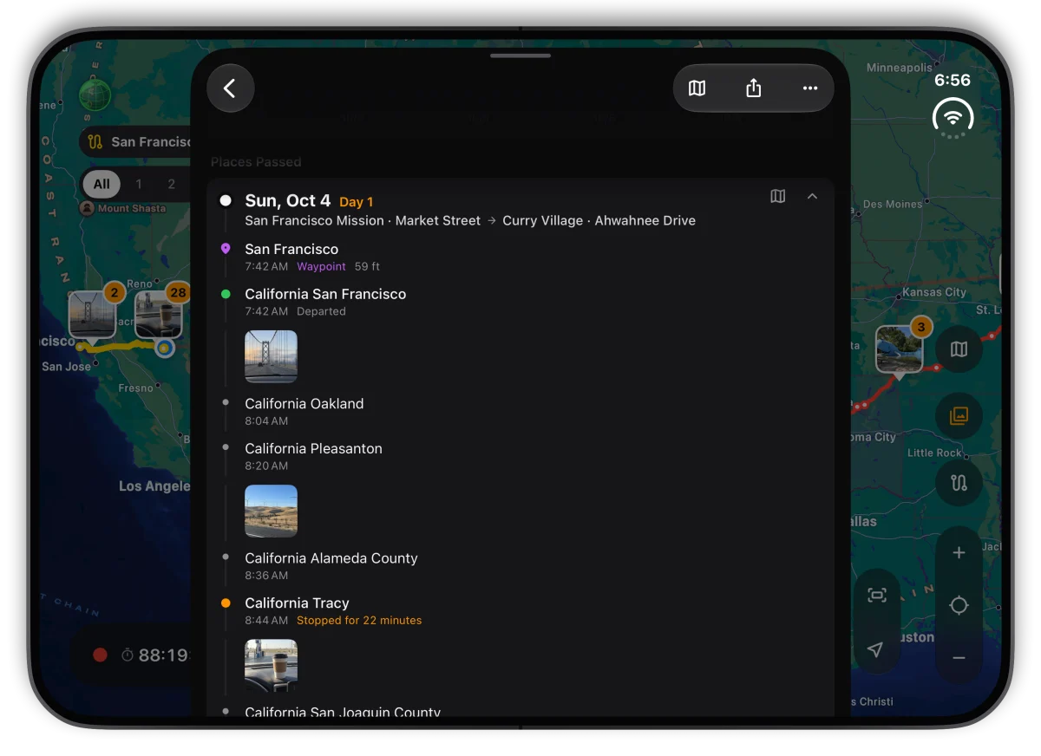This screenshot has height=756, width=1041.
Task: Open map view from the top toolbar
Action: point(697,88)
